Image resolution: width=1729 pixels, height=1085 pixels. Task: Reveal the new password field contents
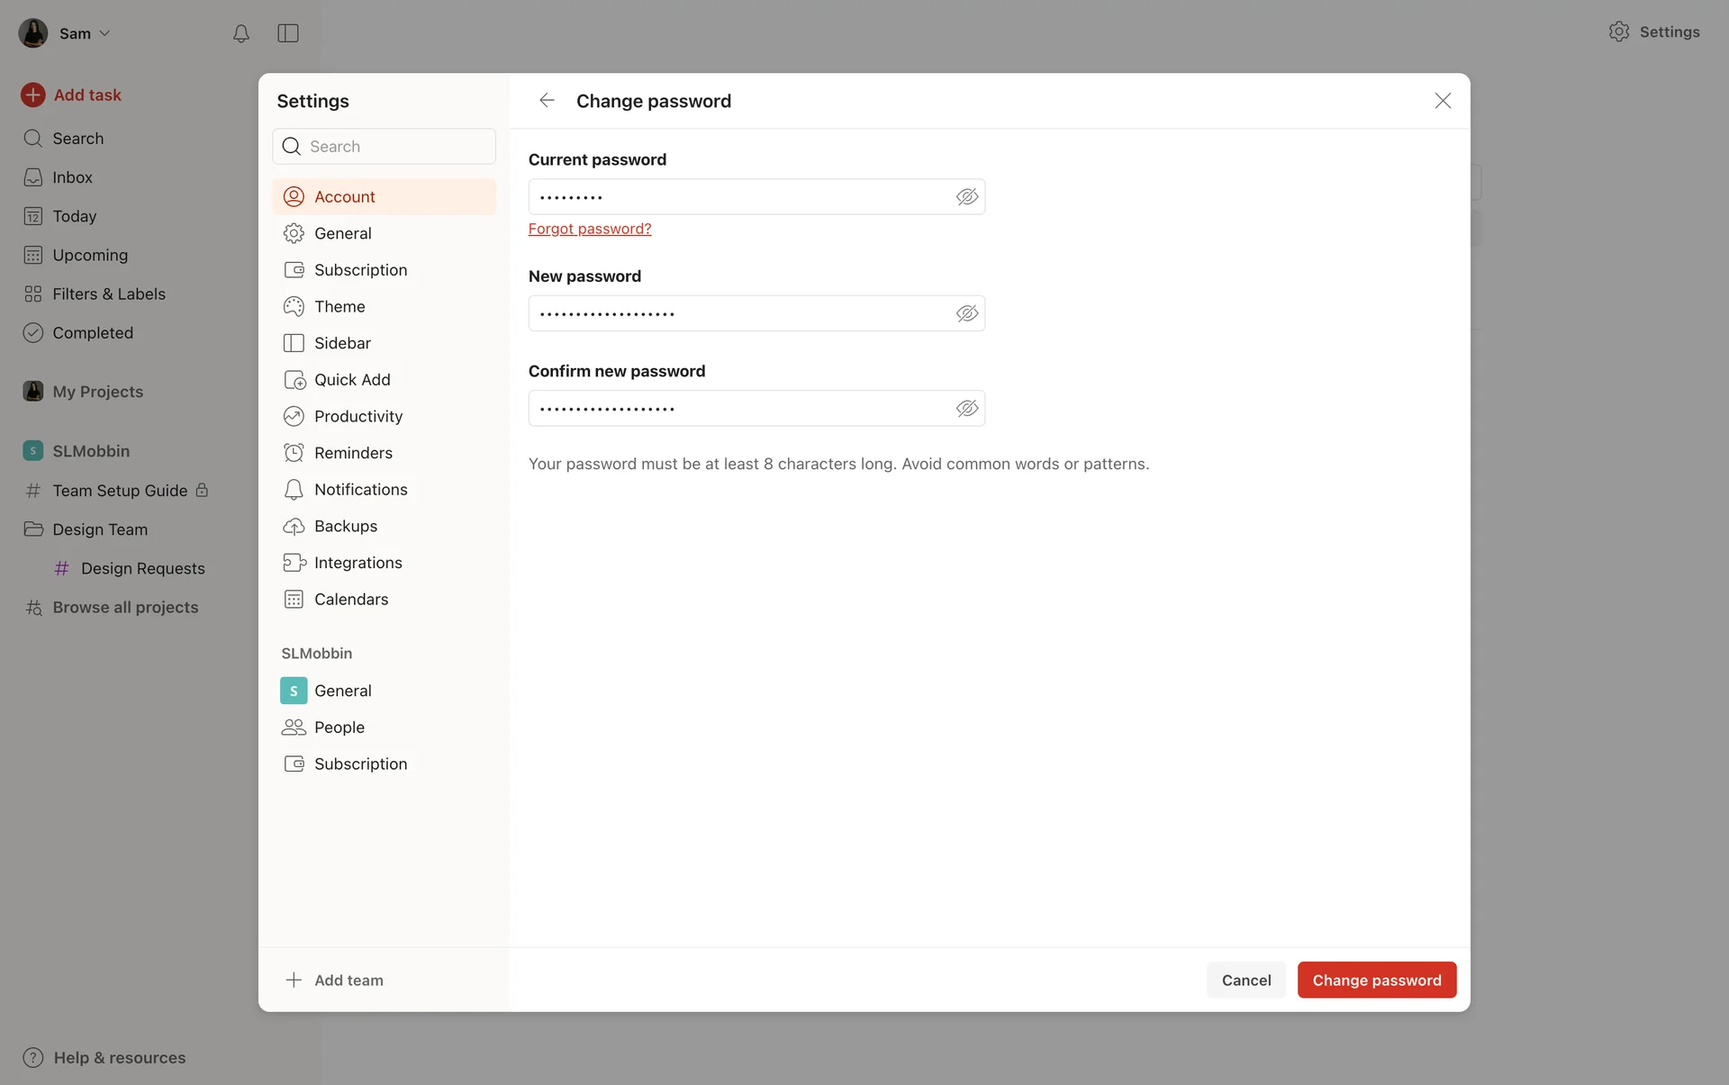tap(966, 313)
